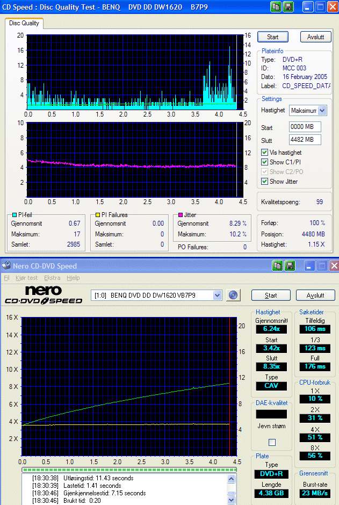The width and height of the screenshot is (339, 505).
Task: Click the Jitter Maksimum value 10.2 %
Action: (x=238, y=234)
